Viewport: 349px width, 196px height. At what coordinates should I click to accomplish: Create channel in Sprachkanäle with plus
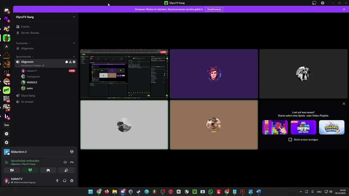pos(74,57)
